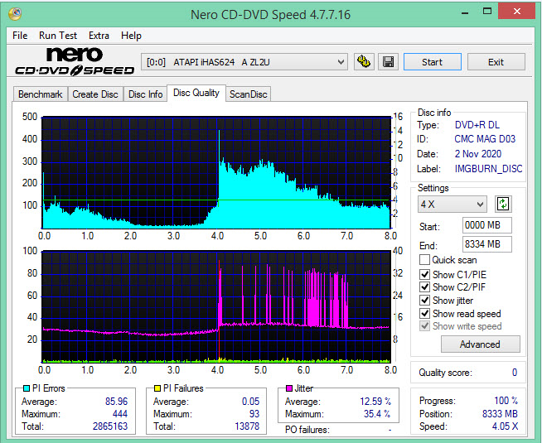Click the date 2 Nov 2020
The width and height of the screenshot is (542, 443).
click(477, 154)
